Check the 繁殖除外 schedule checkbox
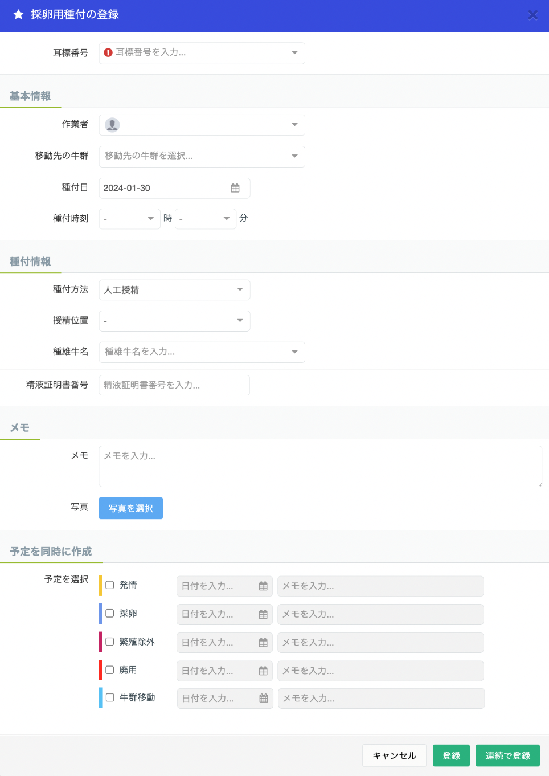549x776 pixels. (x=110, y=642)
